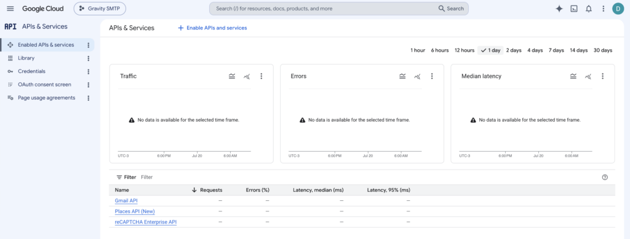Open options menu for Enabled APIs & services

click(x=89, y=45)
